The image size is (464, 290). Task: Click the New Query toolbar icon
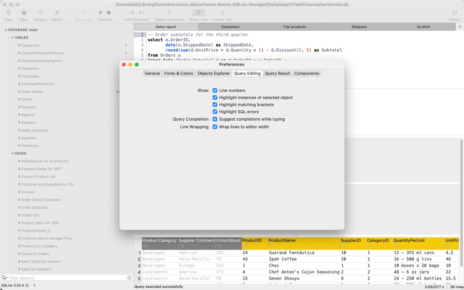(x=84, y=13)
